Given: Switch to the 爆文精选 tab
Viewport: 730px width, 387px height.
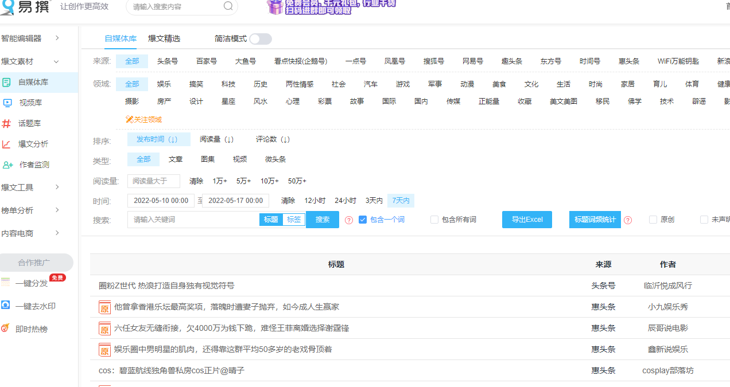Looking at the screenshot, I should (164, 38).
